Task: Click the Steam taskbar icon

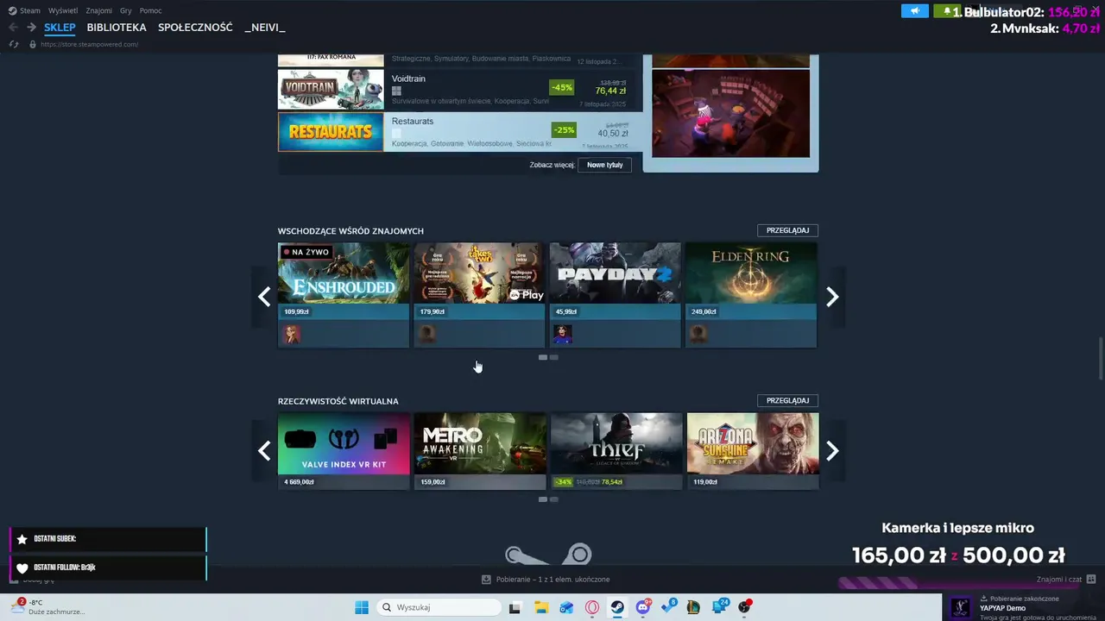Action: (617, 607)
